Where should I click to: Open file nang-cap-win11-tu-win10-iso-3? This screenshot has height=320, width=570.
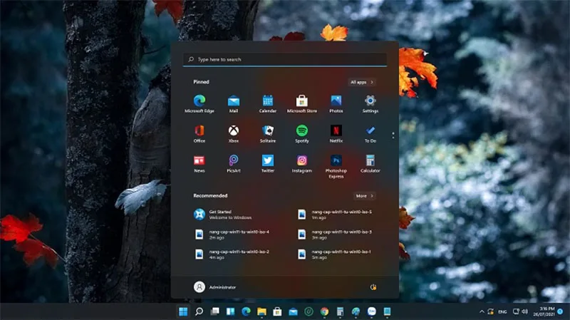pyautogui.click(x=336, y=234)
